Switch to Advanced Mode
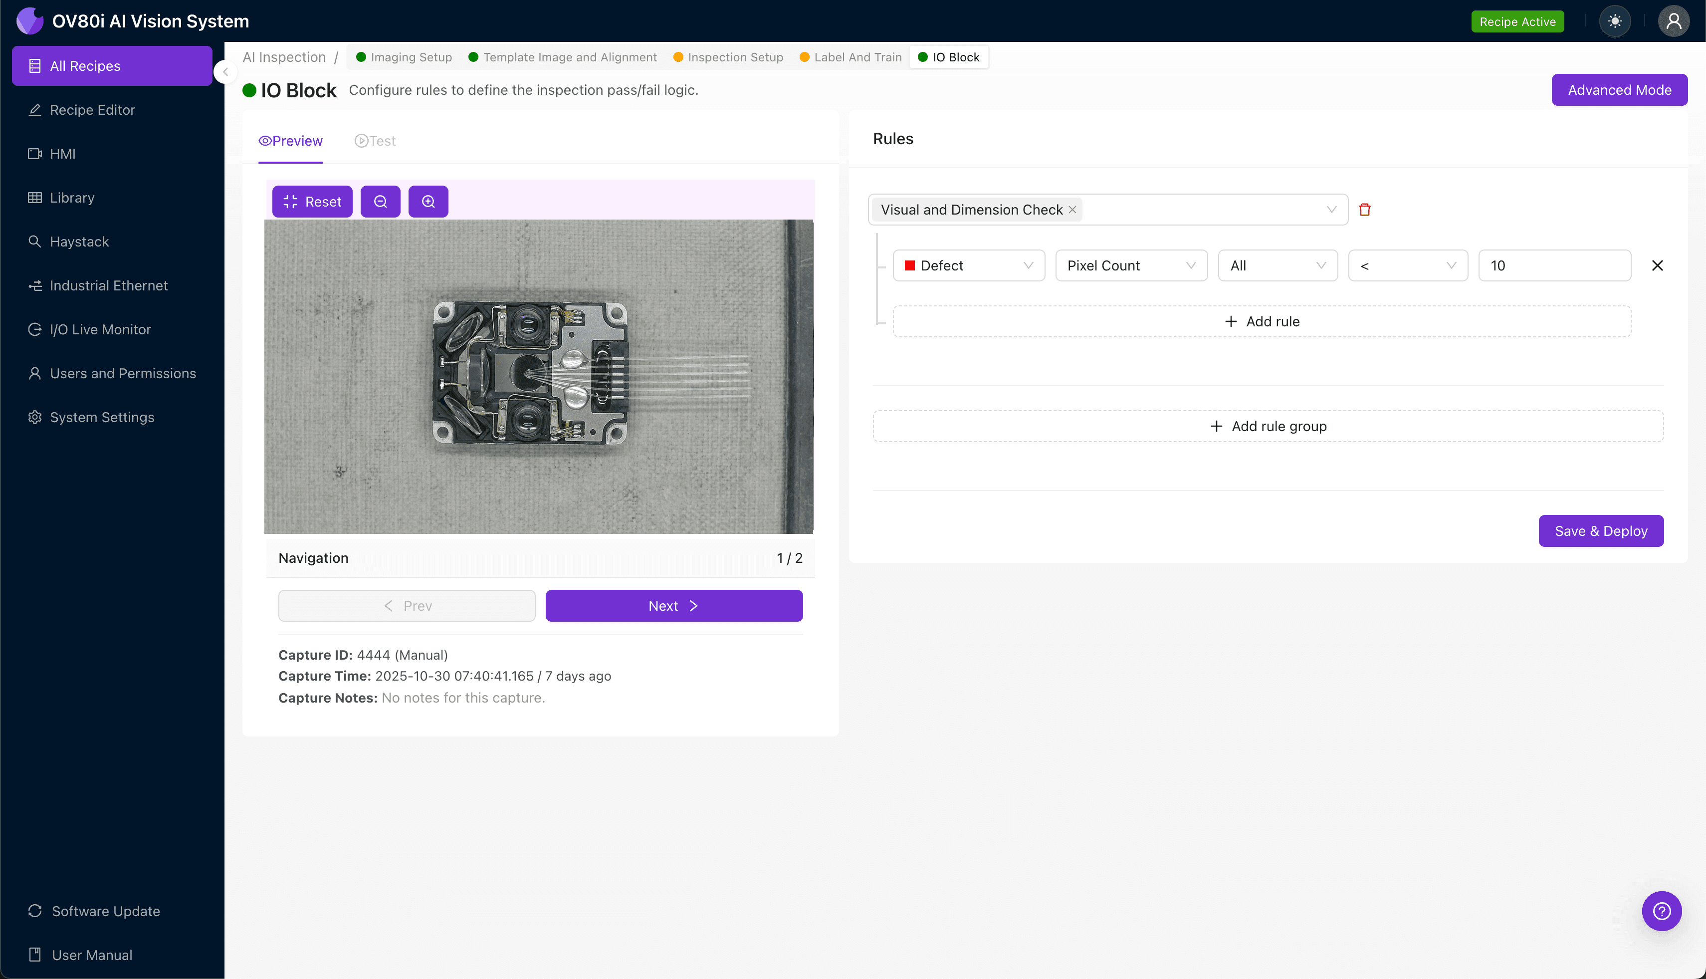The image size is (1706, 979). click(1619, 89)
